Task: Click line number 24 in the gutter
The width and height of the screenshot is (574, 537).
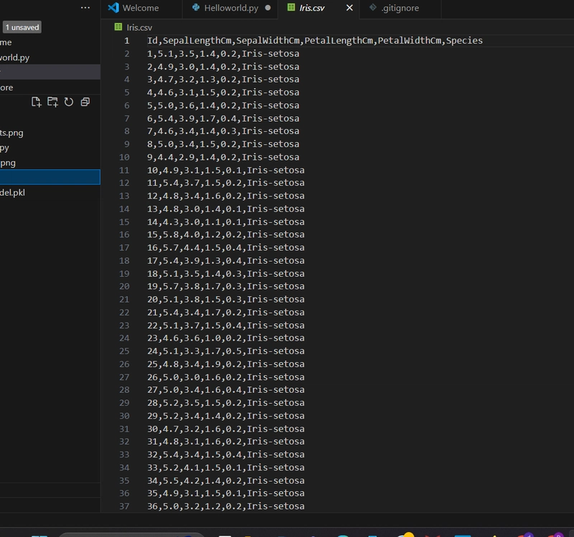Action: pos(124,338)
